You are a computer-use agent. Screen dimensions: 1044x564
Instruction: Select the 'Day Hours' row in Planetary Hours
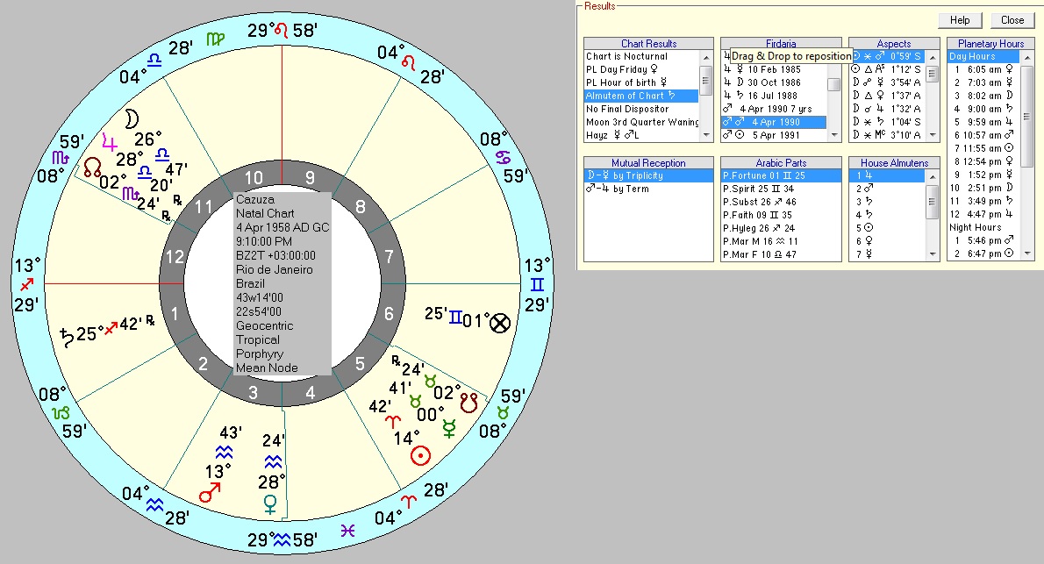(984, 57)
